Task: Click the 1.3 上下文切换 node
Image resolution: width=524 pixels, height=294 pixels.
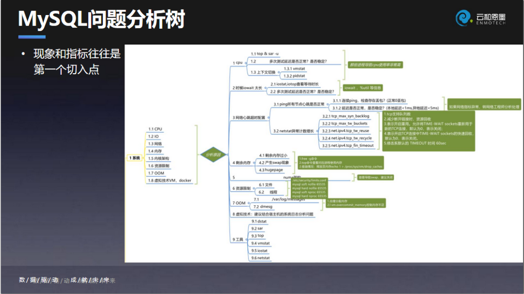Action: (x=263, y=72)
